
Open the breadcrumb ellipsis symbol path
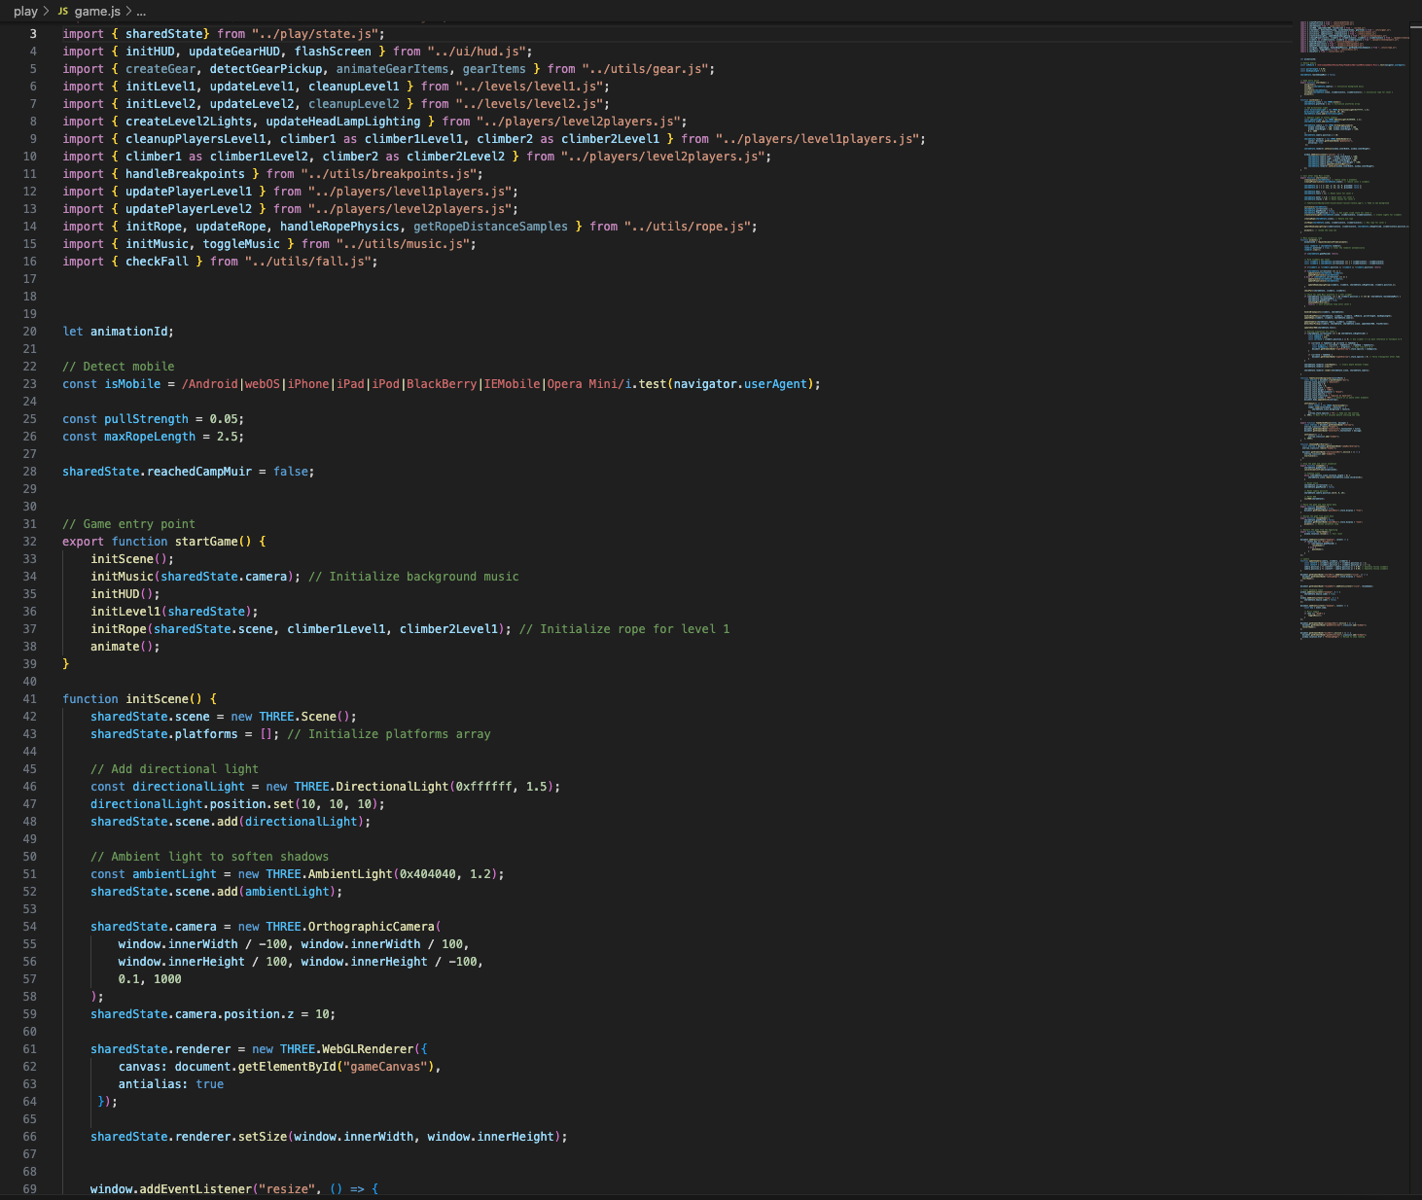tap(141, 12)
